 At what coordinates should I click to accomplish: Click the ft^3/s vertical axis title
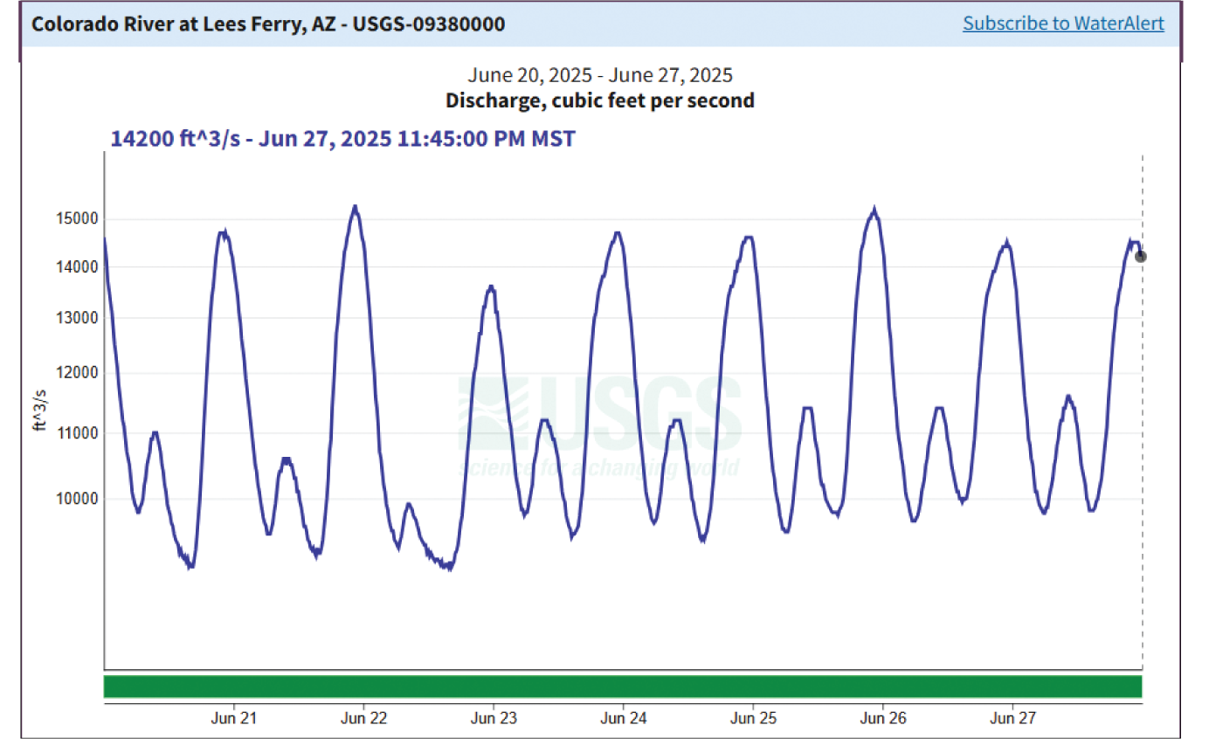(40, 409)
